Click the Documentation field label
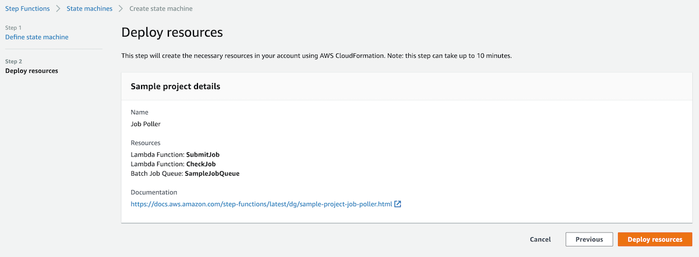 [154, 192]
